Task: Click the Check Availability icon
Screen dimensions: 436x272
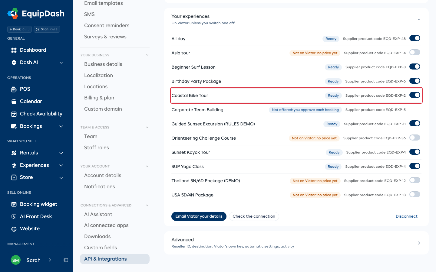Action: pos(14,114)
